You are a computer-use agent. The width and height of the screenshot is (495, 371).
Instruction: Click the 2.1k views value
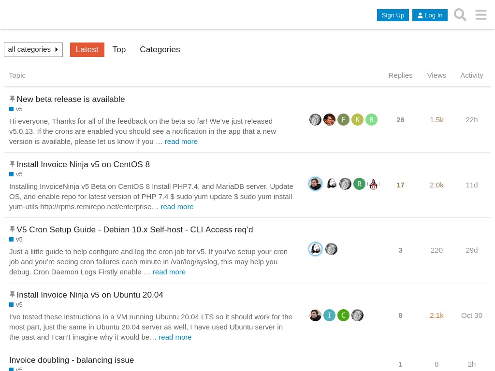[437, 315]
